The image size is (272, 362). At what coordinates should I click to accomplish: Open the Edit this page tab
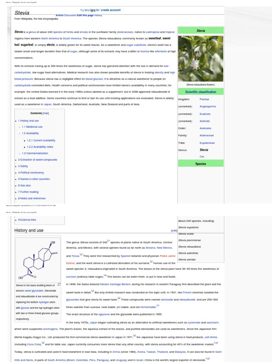coord(85,15)
